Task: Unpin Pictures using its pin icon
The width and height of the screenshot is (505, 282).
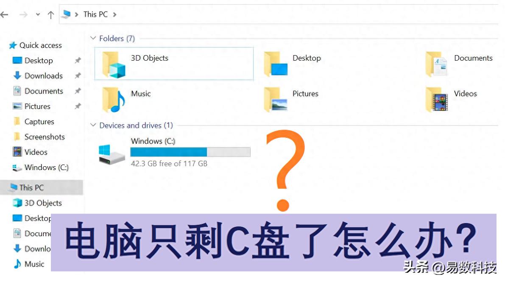Action: pos(78,106)
